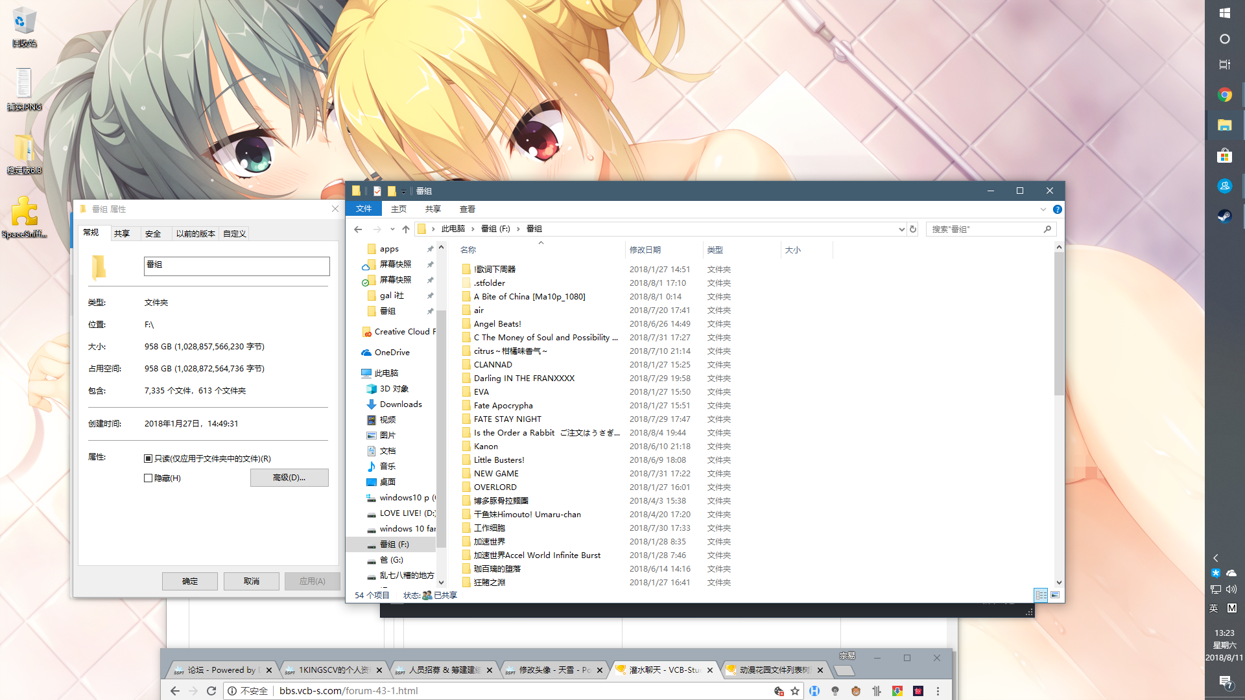This screenshot has width=1245, height=700.
Task: Switch to 自定义 tab in Properties
Action: point(235,234)
